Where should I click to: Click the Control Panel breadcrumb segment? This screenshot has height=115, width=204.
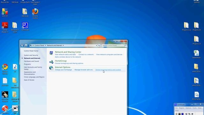[39, 45]
